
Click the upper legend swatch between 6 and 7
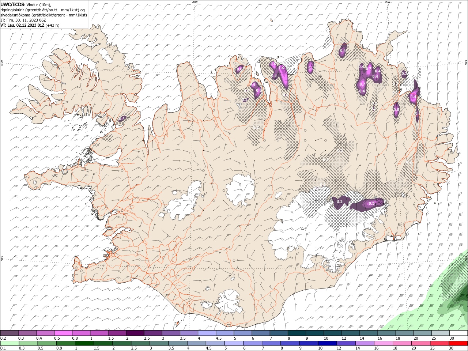(261, 333)
